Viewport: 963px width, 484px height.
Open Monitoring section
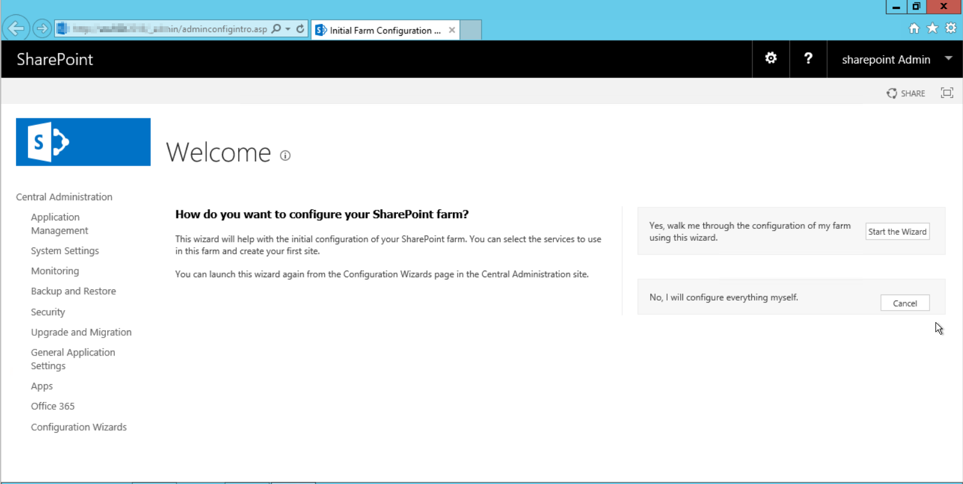(x=55, y=271)
